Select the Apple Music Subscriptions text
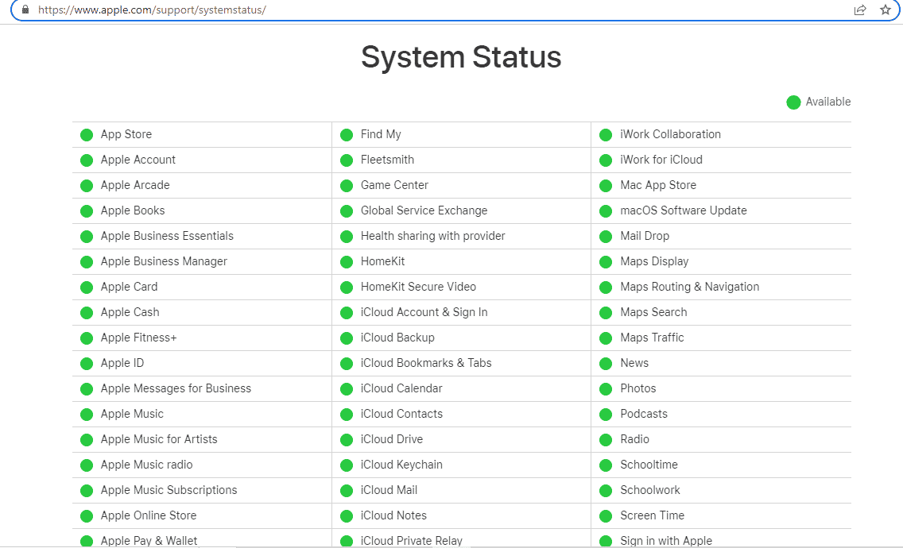The height and width of the screenshot is (548, 903). click(169, 490)
